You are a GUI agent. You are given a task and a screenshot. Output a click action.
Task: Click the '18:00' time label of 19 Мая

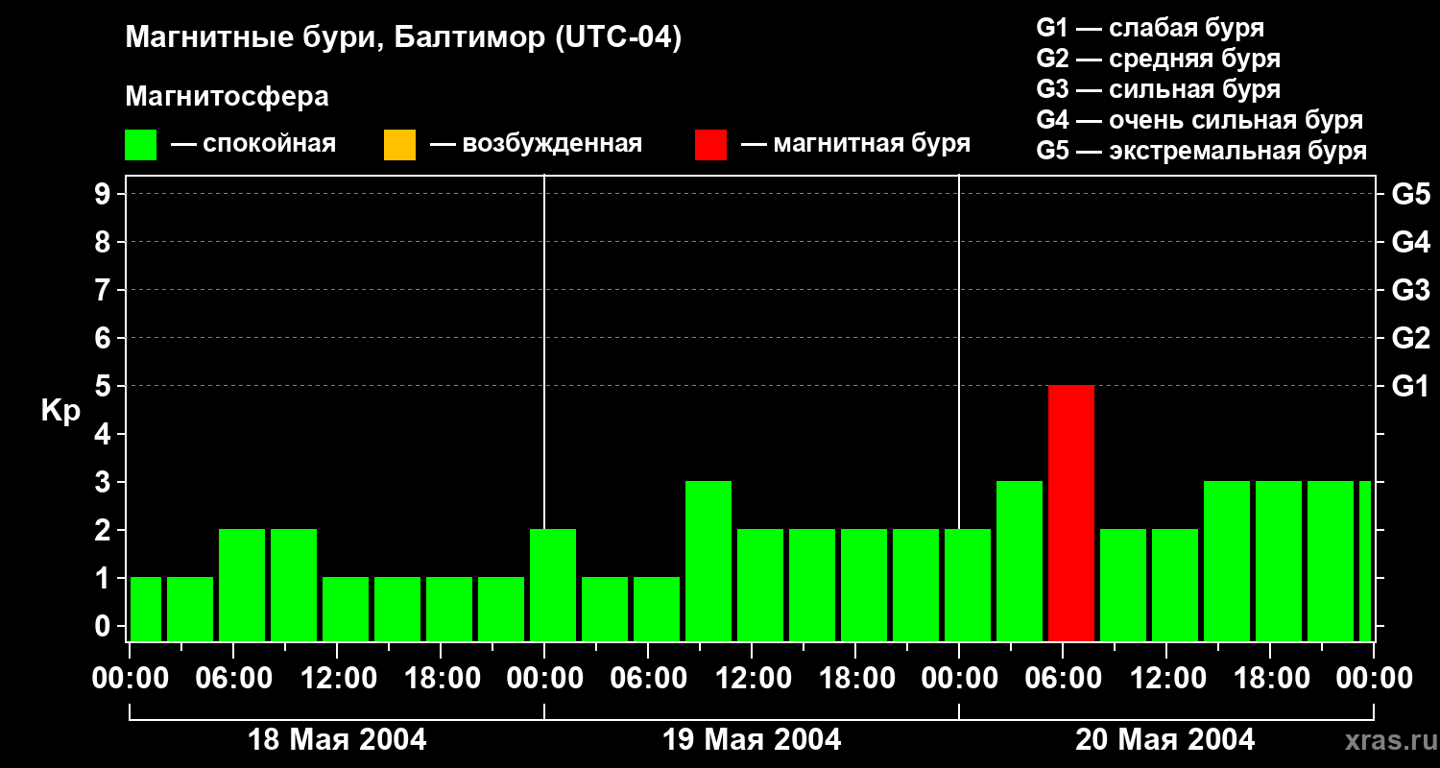tap(855, 679)
